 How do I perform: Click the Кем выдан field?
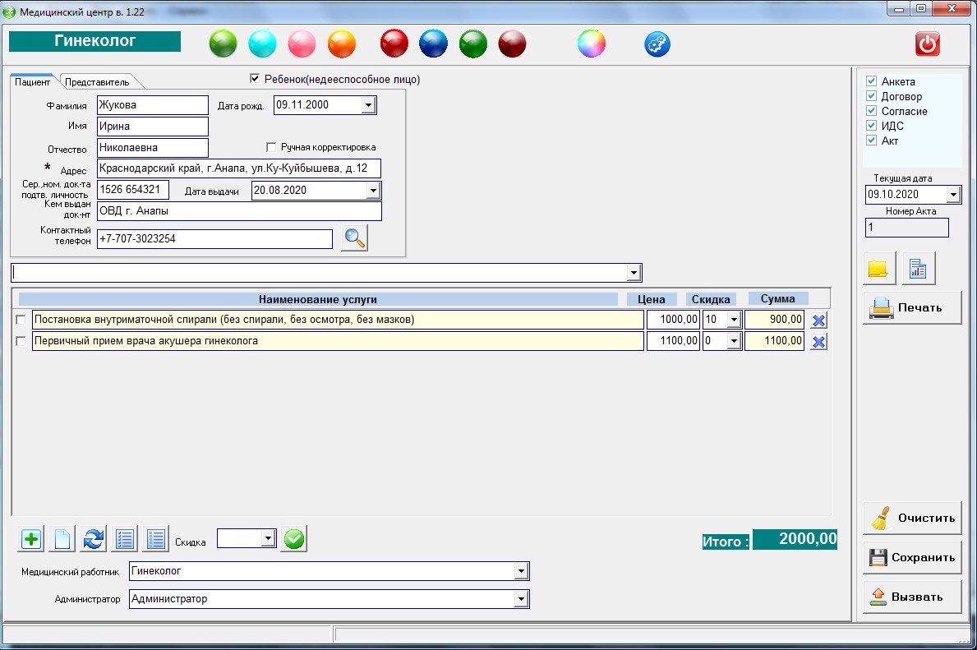(239, 210)
